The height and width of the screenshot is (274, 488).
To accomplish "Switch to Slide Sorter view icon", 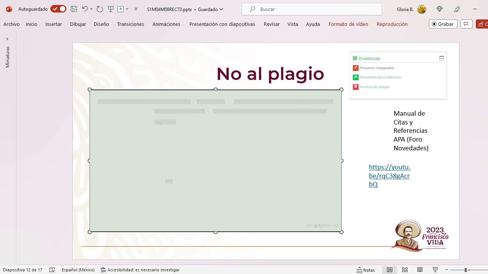I will [x=405, y=270].
